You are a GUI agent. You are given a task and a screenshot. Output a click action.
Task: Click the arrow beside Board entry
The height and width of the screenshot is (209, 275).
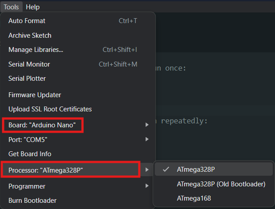click(x=147, y=125)
